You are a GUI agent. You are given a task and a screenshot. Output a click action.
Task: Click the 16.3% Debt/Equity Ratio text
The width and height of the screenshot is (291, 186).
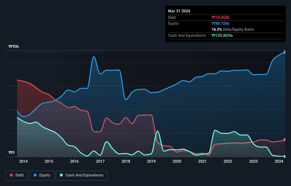[x=233, y=29]
